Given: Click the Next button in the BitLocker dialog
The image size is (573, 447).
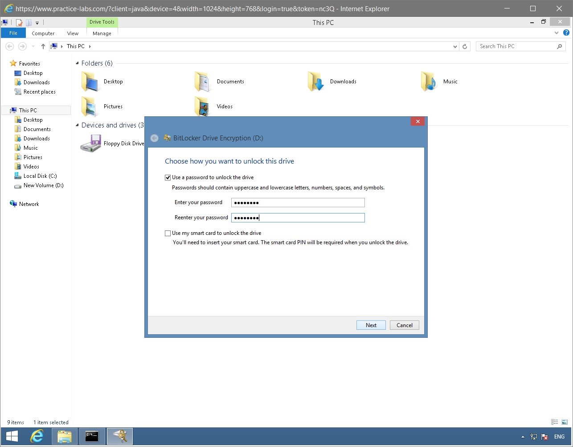Looking at the screenshot, I should (371, 325).
